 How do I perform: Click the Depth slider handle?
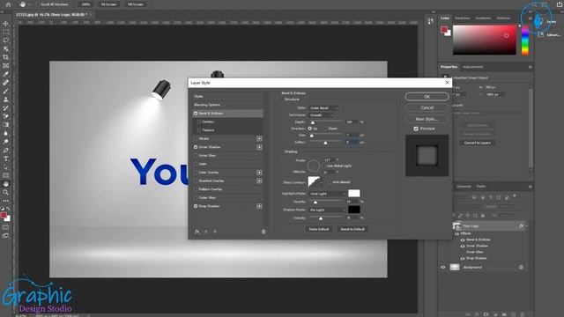[x=313, y=122]
